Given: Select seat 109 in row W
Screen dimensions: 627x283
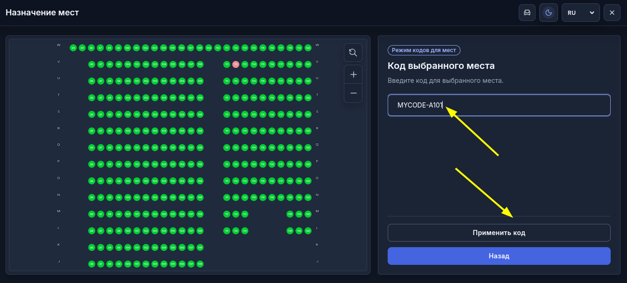Looking at the screenshot, I should (x=209, y=48).
